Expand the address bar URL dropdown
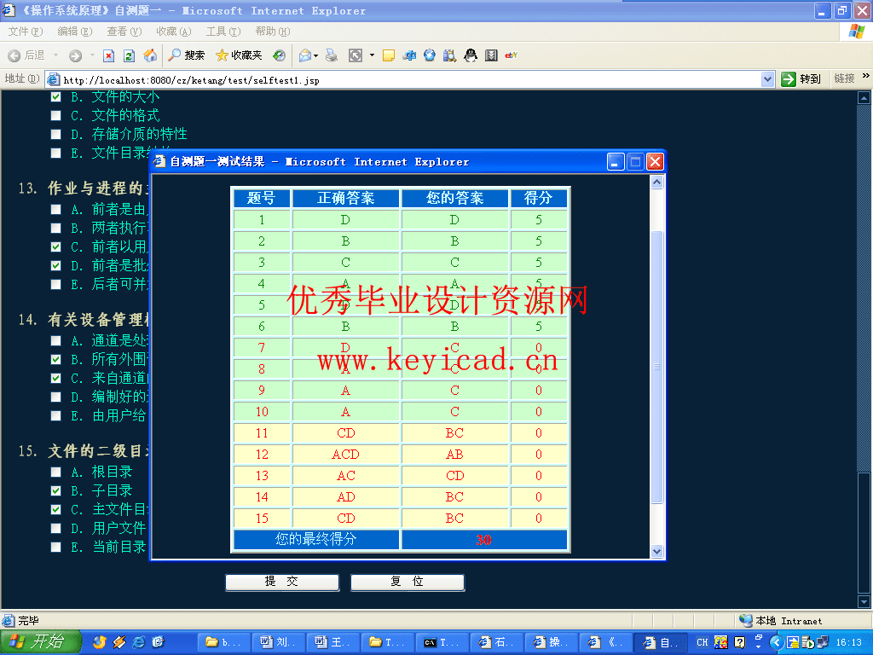 pyautogui.click(x=767, y=79)
